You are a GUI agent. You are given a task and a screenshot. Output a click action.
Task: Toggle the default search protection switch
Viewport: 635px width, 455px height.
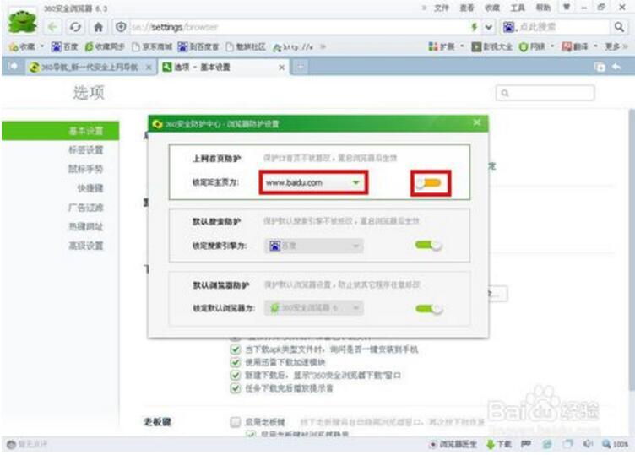[x=429, y=245]
